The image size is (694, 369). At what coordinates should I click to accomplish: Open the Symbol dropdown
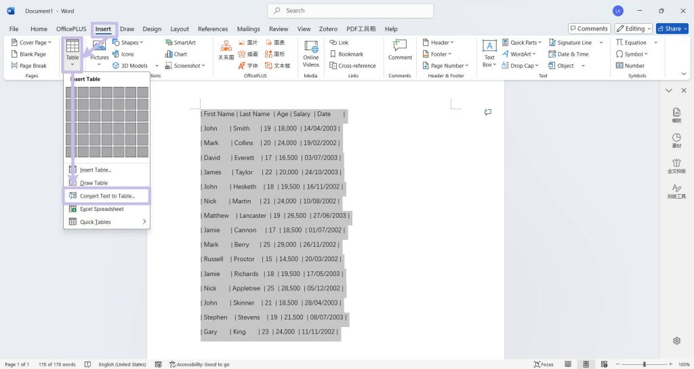[x=632, y=54]
